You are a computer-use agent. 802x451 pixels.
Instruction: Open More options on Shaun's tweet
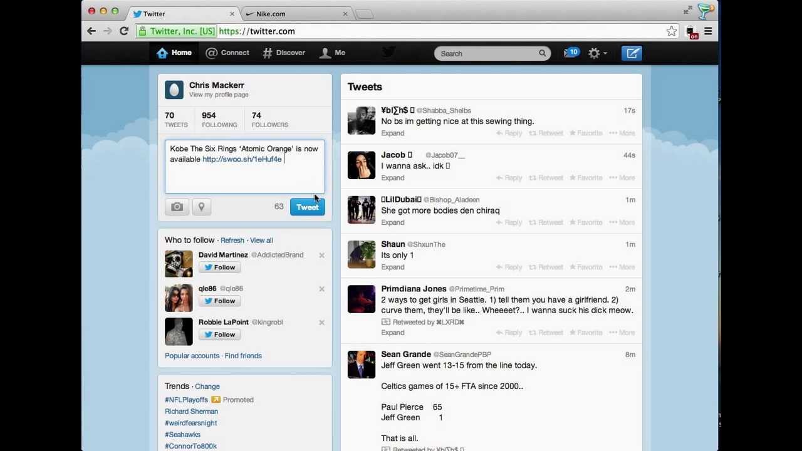pos(622,267)
